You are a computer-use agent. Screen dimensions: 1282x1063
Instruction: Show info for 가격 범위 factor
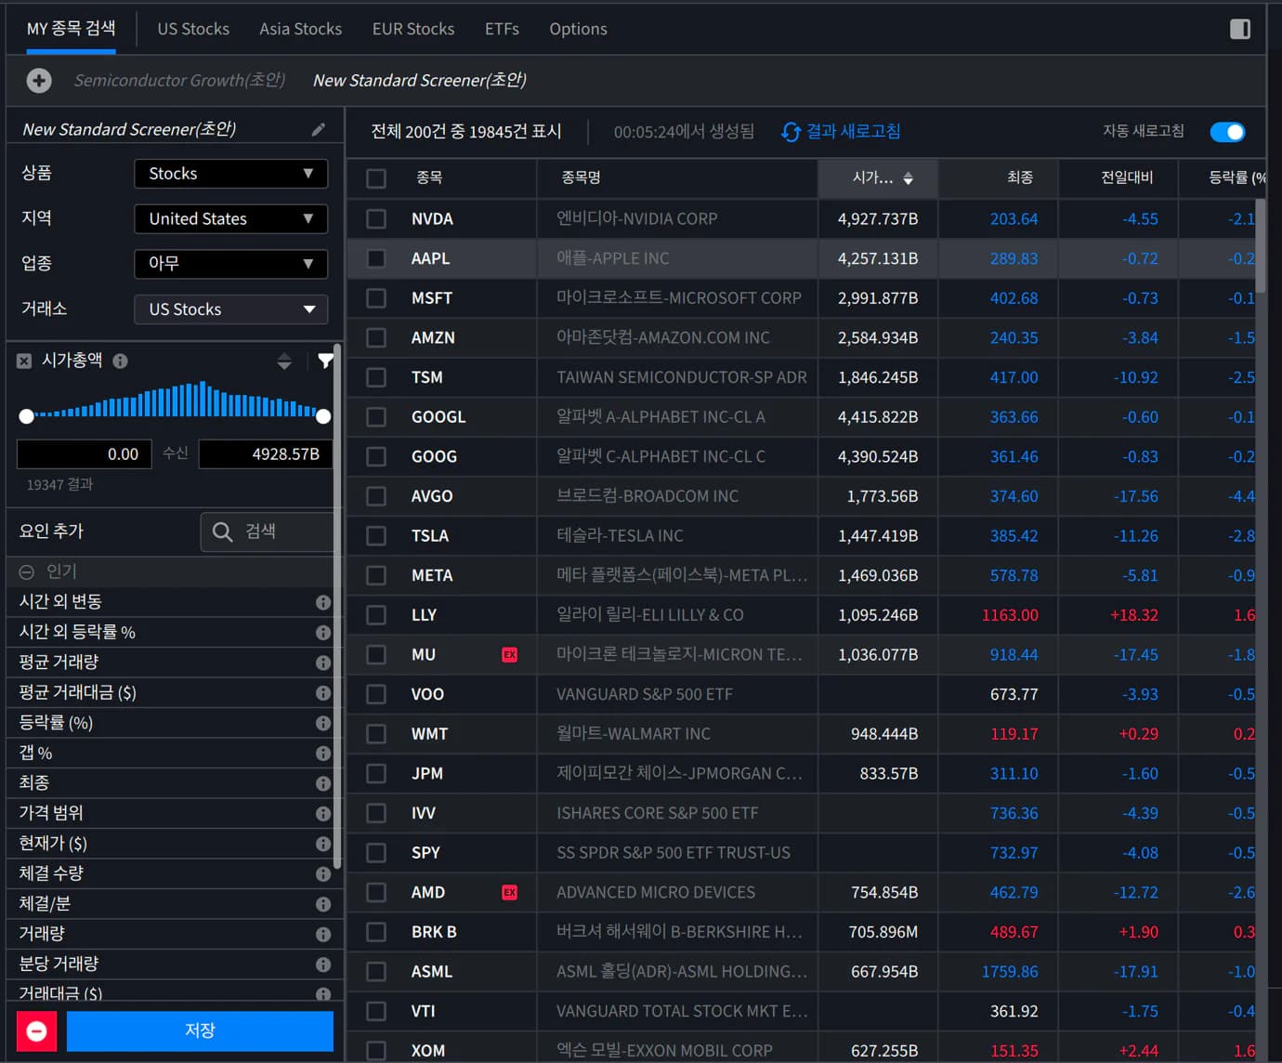(x=323, y=814)
